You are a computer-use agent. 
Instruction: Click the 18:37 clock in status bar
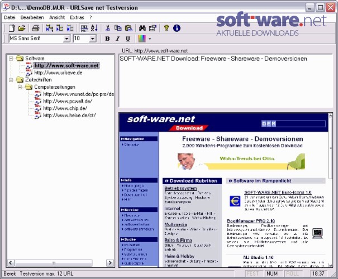[318, 273]
